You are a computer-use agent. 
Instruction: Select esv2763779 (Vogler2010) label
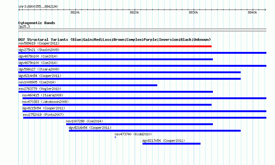[40, 89]
